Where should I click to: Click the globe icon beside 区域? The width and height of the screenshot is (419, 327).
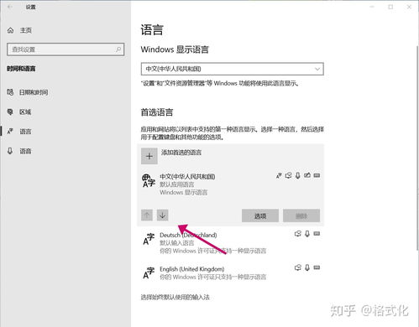pyautogui.click(x=10, y=112)
